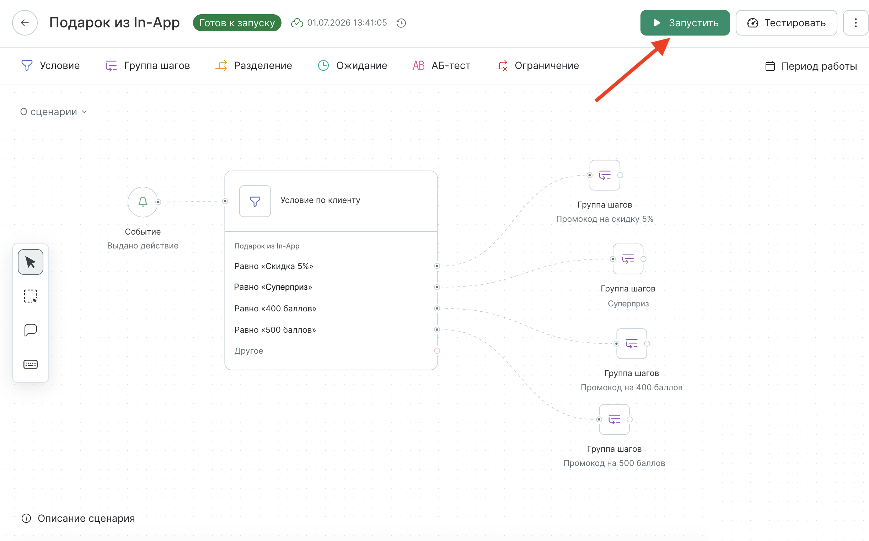
Task: Open the Суперприз step group node
Action: [628, 259]
